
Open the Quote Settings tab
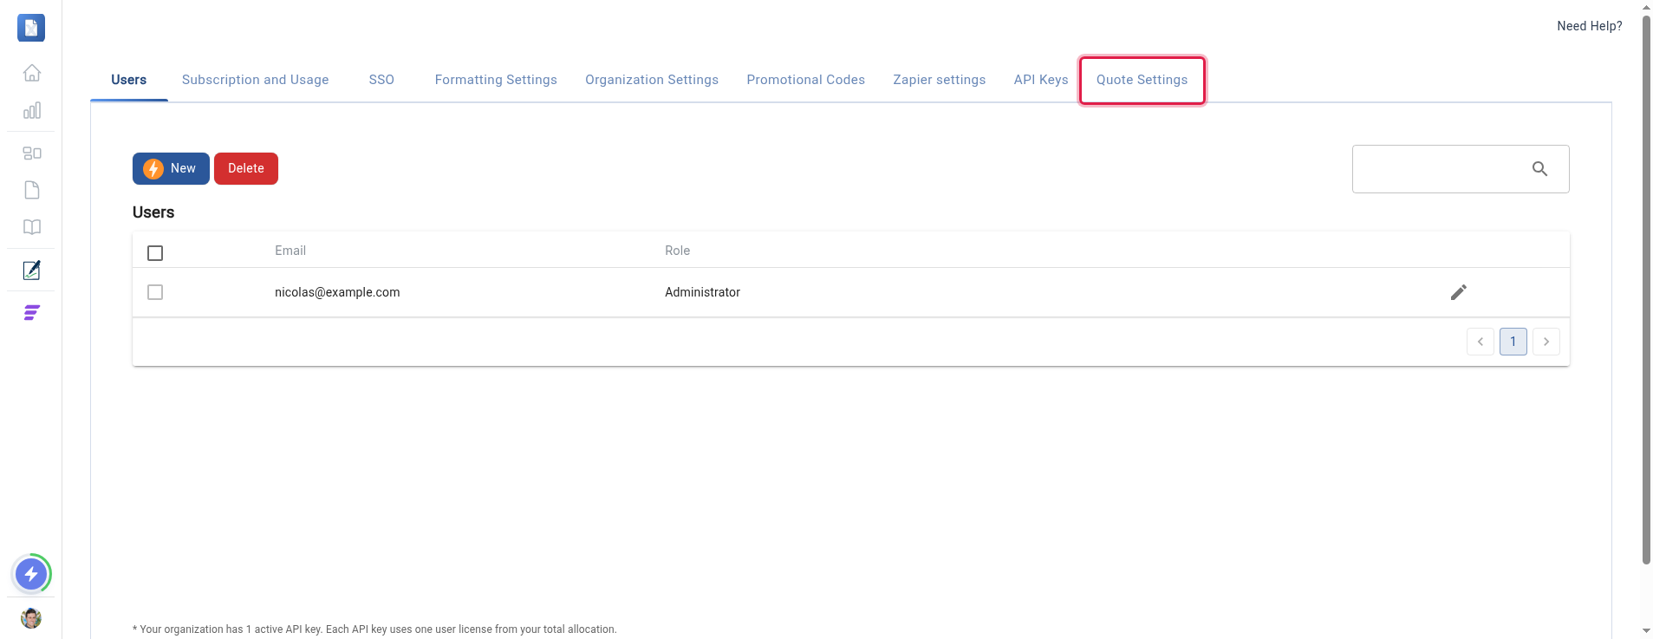point(1142,80)
